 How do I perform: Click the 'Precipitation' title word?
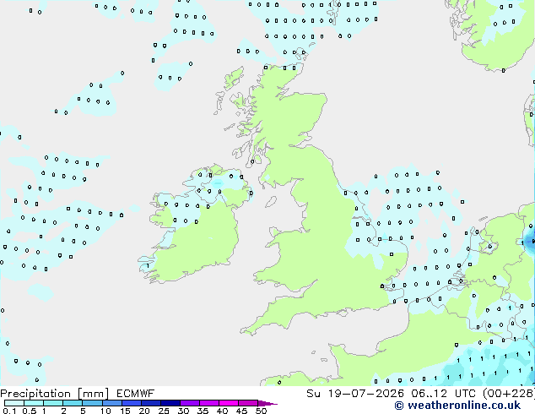(x=35, y=394)
